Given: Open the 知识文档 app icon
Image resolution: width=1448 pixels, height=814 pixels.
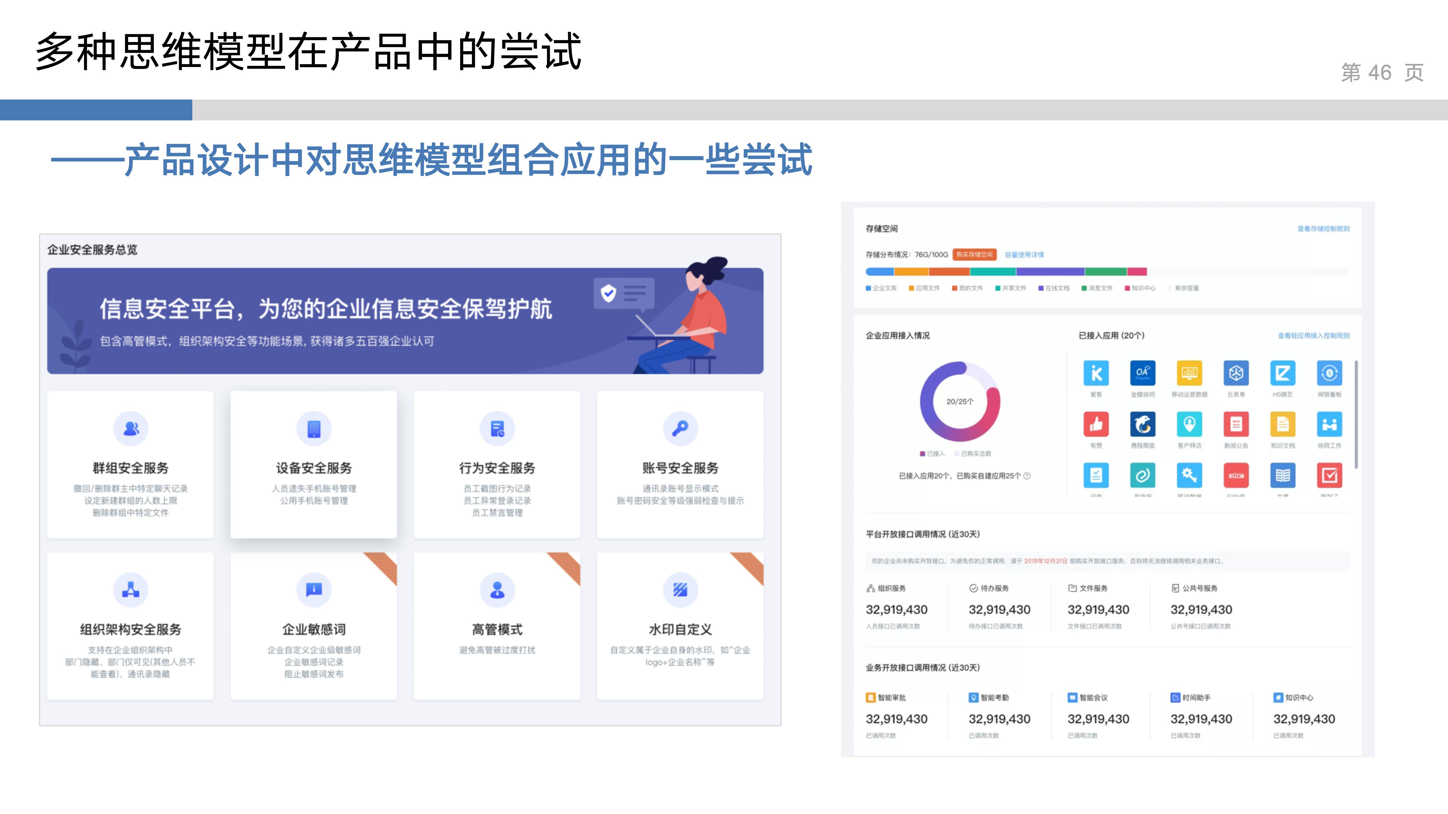Looking at the screenshot, I should [1283, 424].
